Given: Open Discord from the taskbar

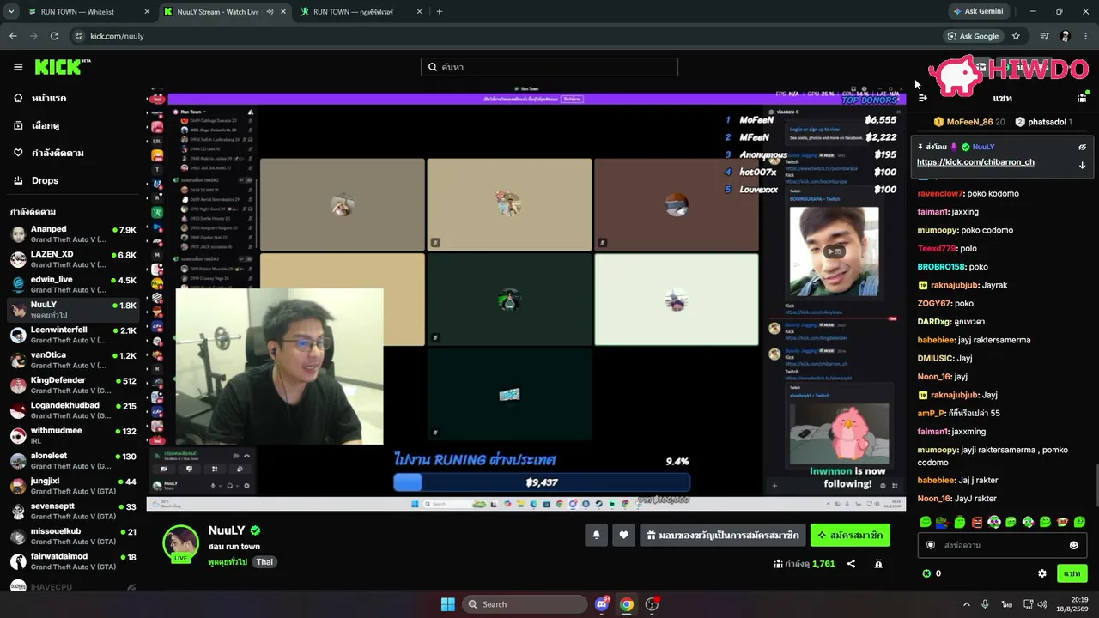Looking at the screenshot, I should [x=602, y=604].
